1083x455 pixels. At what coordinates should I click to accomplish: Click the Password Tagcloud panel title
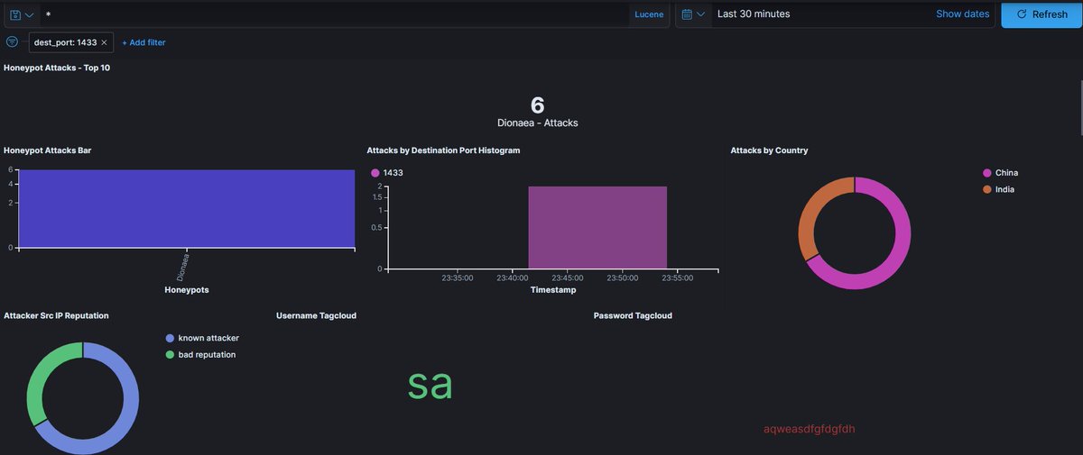[x=633, y=316]
